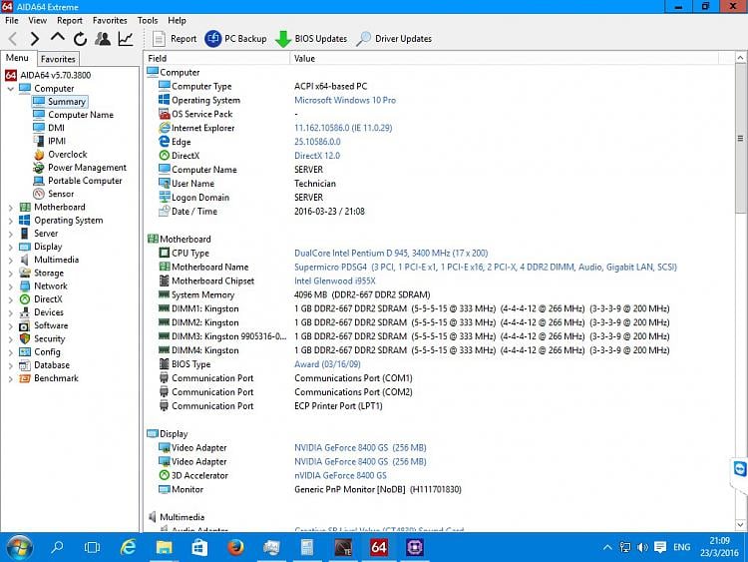Viewport: 748px width, 562px height.
Task: Expand the Operating System tree node
Action: [x=11, y=221]
